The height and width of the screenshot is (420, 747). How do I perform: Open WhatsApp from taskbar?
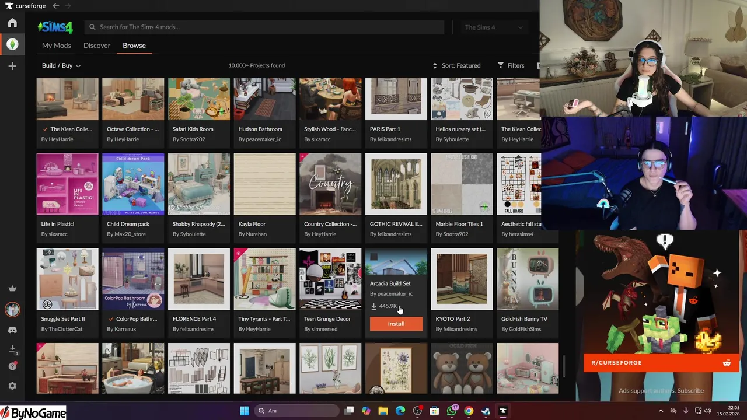pyautogui.click(x=452, y=411)
